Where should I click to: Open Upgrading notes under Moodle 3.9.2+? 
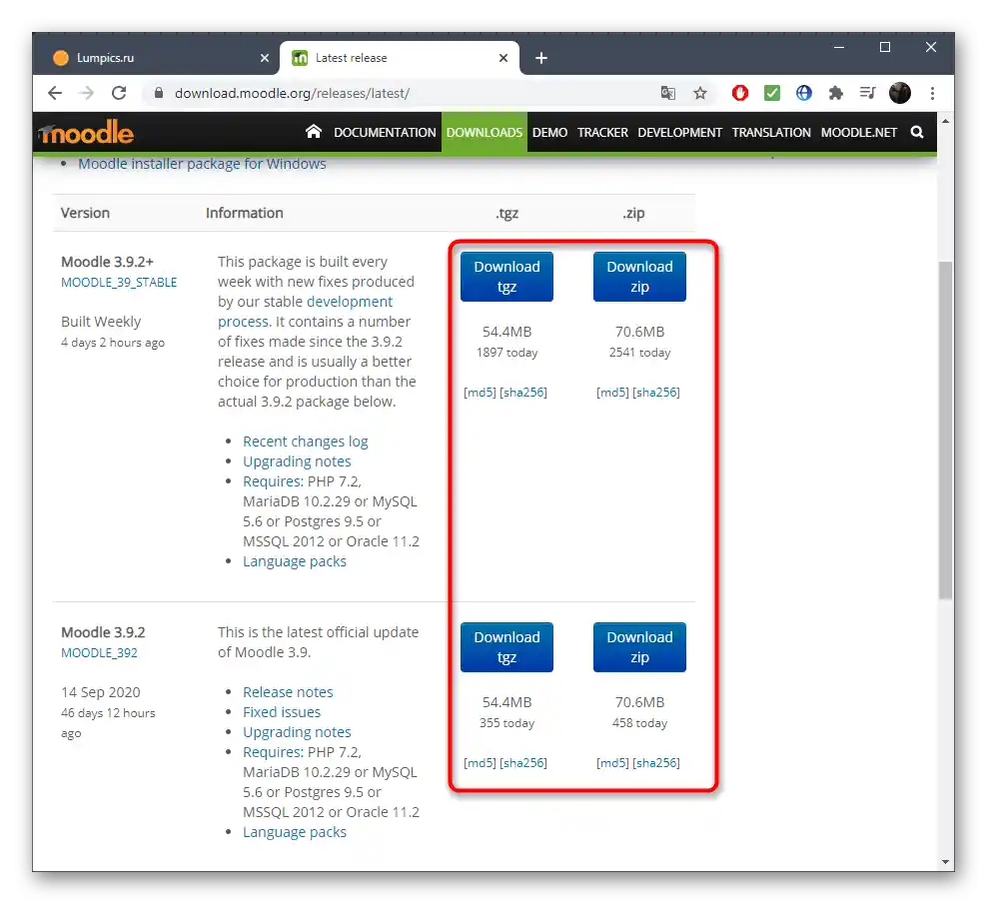coord(297,461)
